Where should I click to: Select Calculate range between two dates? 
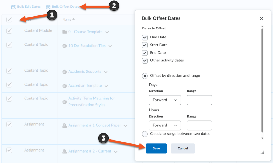pos(145,134)
